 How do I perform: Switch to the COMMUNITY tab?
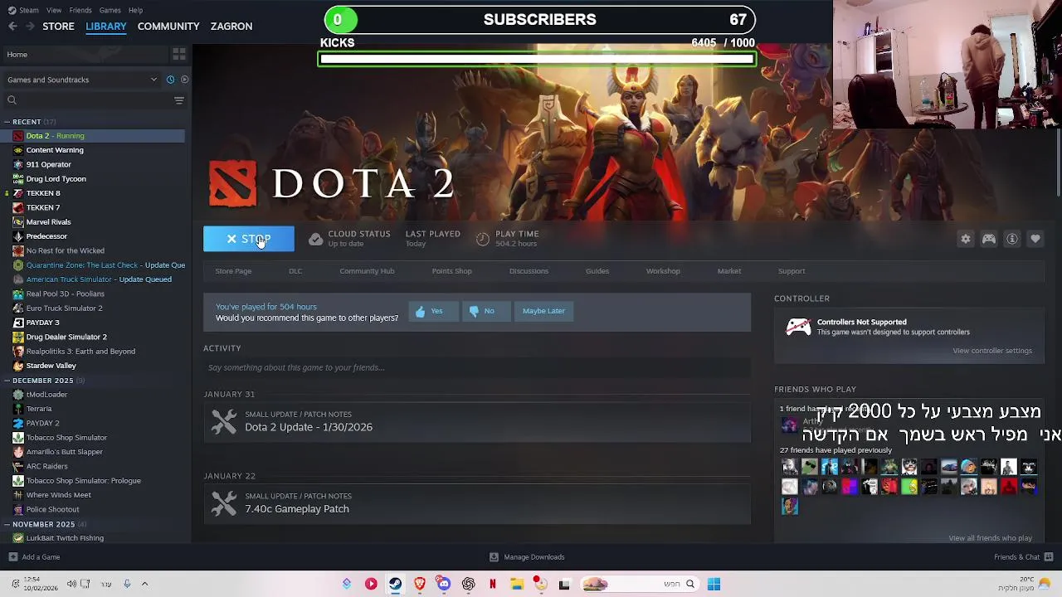(168, 27)
